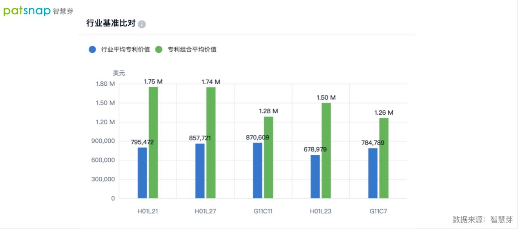Click the green legend color dot
518x229 pixels.
point(159,49)
